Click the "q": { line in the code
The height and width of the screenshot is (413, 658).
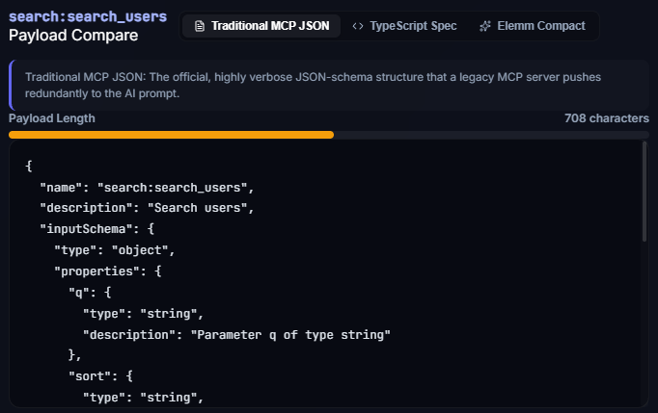[x=90, y=292]
